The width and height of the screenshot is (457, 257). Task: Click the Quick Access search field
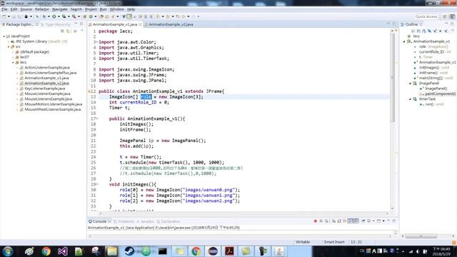(426, 16)
